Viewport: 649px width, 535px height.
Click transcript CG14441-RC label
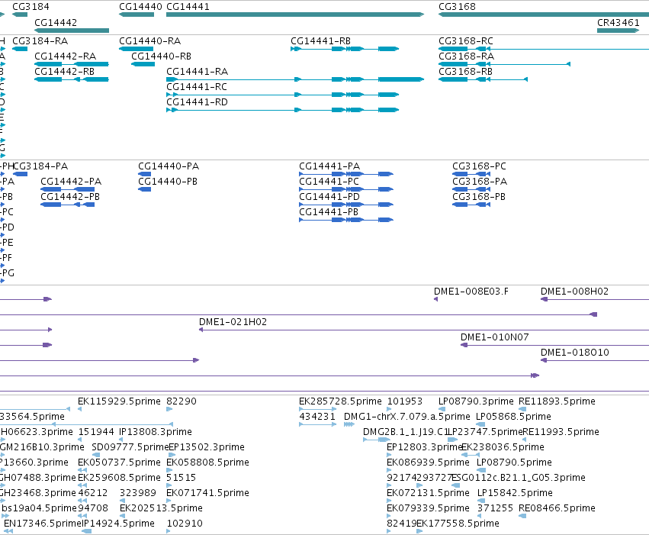coord(197,87)
